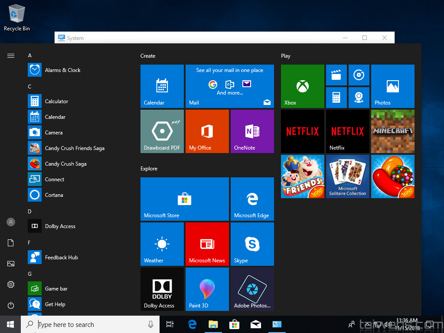Open the Skype tile
The height and width of the screenshot is (333, 444).
pyautogui.click(x=252, y=244)
